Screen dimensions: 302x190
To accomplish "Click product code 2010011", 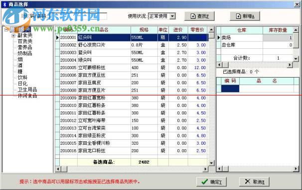I will coord(68,113).
